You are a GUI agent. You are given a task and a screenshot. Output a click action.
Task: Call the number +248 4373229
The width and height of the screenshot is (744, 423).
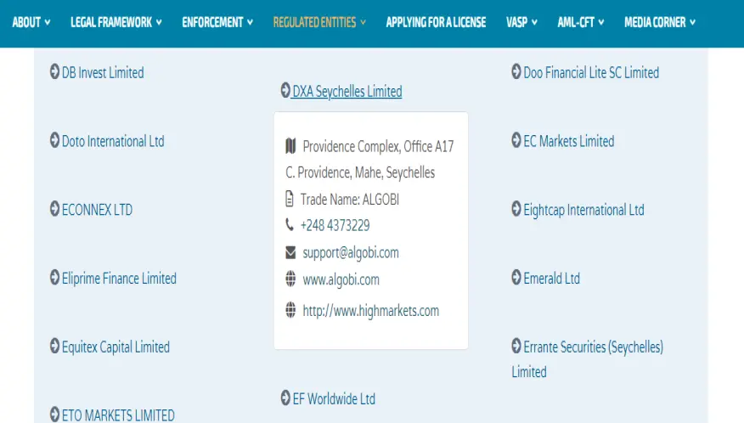[335, 225]
